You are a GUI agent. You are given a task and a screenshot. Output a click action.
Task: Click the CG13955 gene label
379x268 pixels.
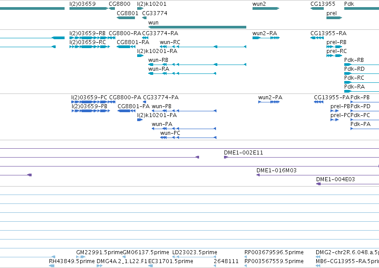pos(323,4)
